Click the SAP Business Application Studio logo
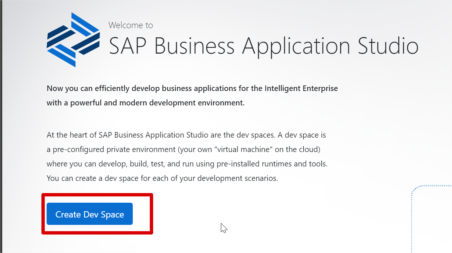The width and height of the screenshot is (452, 253). 73,40
